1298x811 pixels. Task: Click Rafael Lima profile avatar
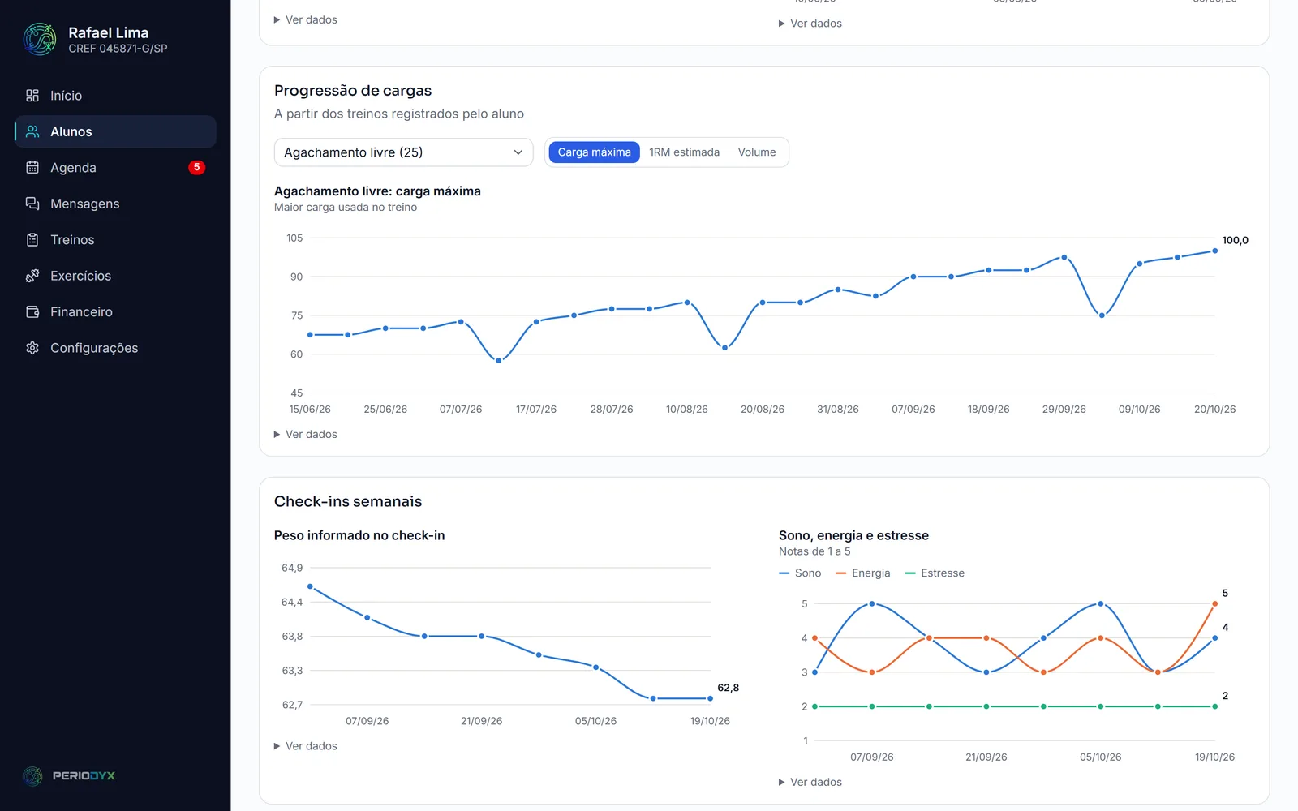click(40, 39)
